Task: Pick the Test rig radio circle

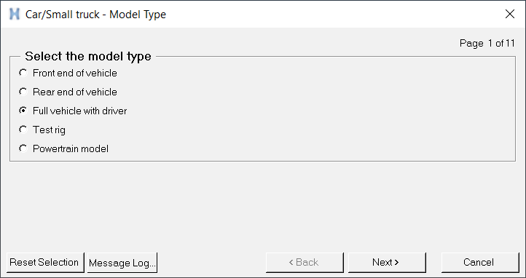Action: (x=23, y=130)
